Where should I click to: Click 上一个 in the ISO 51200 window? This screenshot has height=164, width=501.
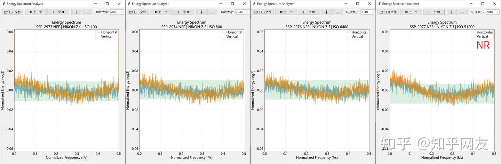coord(411,12)
